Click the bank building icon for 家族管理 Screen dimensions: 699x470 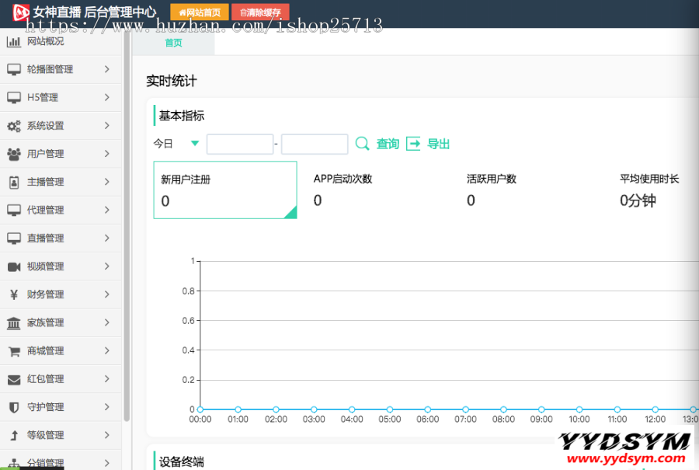coord(14,323)
